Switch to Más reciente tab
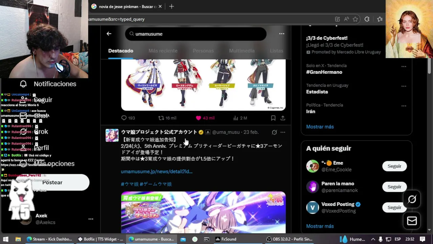Viewport: 433px width, 244px height. click(163, 51)
